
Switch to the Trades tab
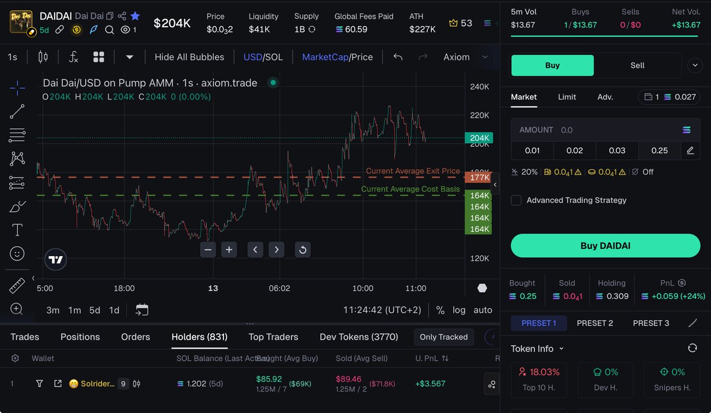pyautogui.click(x=25, y=337)
